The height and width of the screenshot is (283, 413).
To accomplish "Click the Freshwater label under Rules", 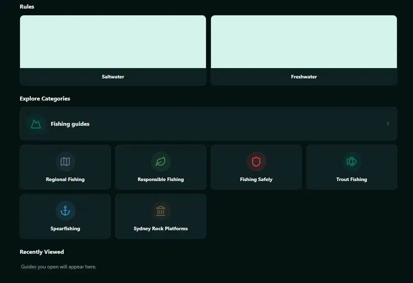I will tap(304, 77).
